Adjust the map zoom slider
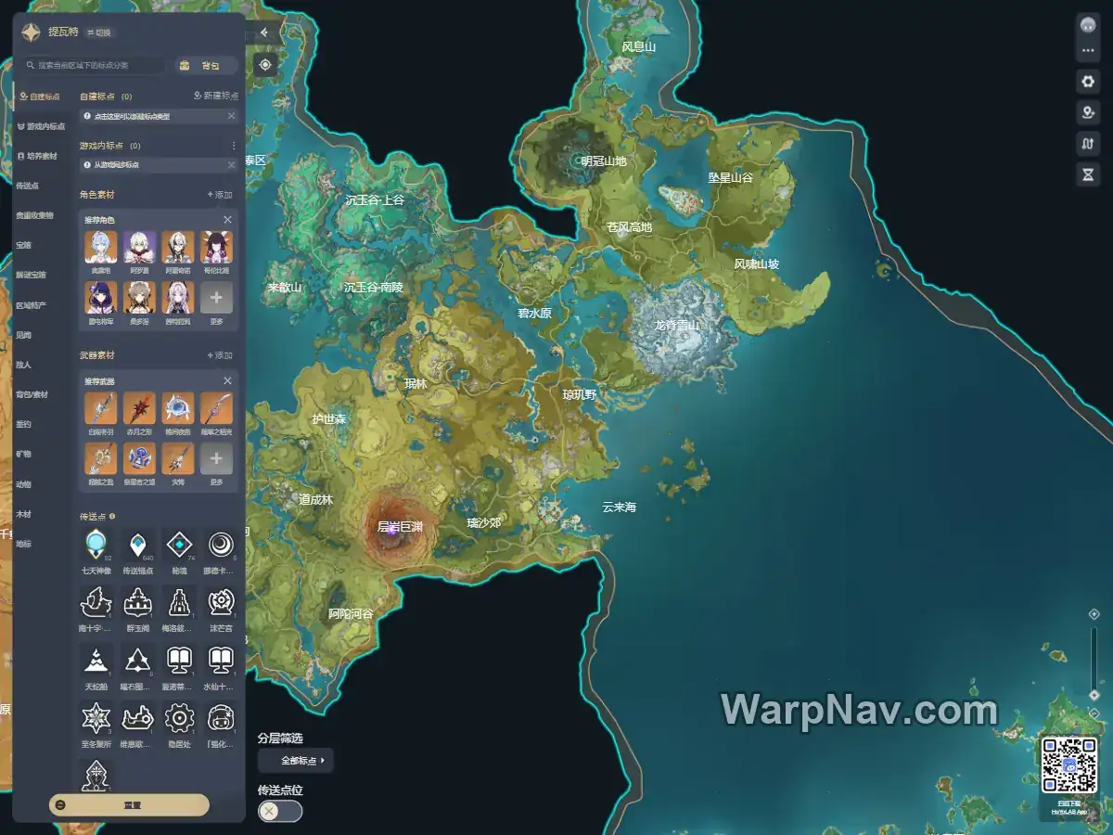 [1094, 659]
